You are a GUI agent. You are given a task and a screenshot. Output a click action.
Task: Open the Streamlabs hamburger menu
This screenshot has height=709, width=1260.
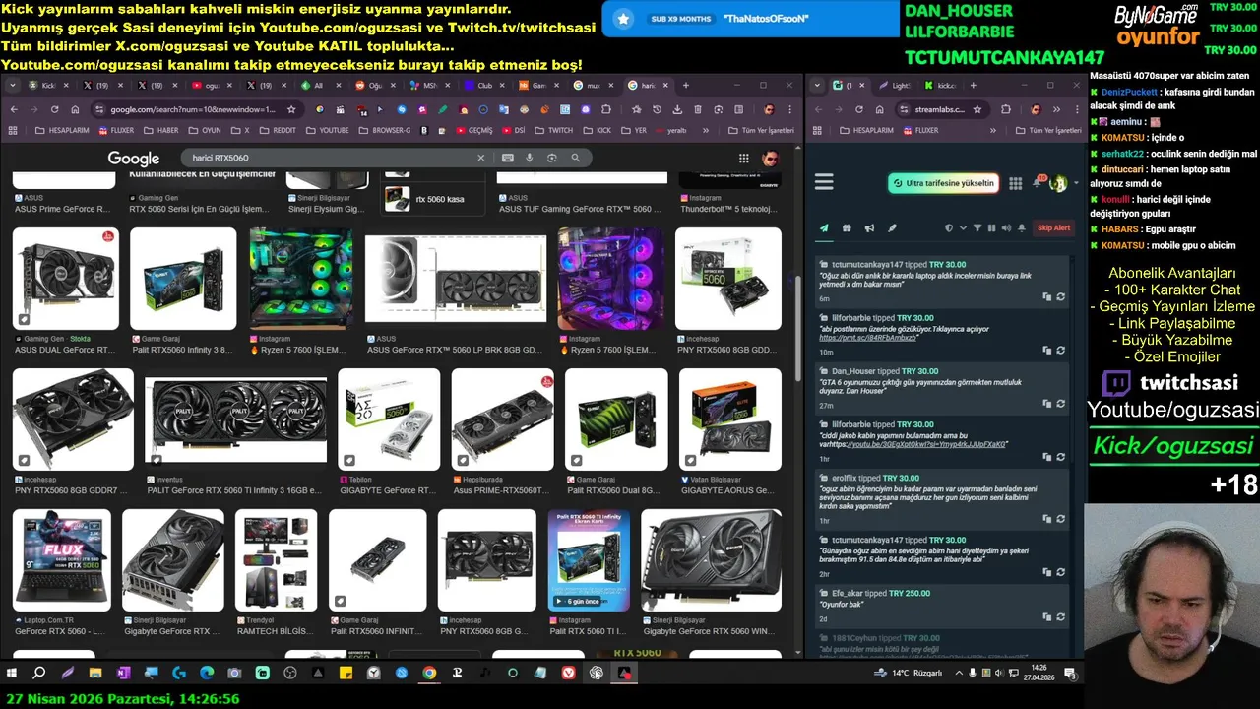824,182
